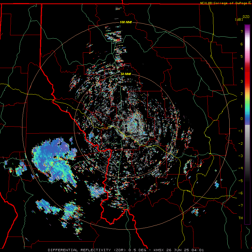Click the -7 value on color scale
This screenshot has width=252, height=252.
click(x=241, y=206)
